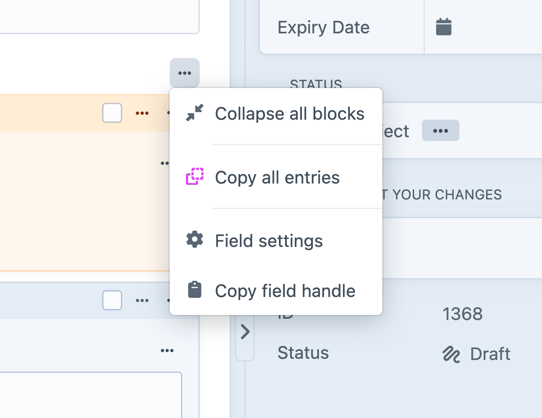542x418 pixels.
Task: Click the gear icon for field settings
Action: click(194, 240)
